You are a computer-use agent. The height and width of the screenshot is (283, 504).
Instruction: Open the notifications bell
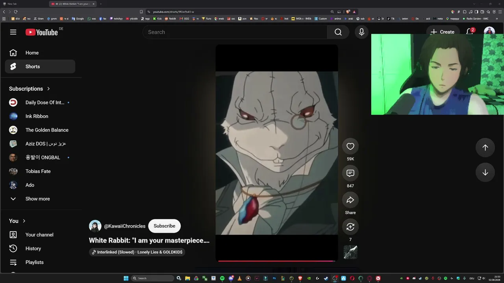470,32
